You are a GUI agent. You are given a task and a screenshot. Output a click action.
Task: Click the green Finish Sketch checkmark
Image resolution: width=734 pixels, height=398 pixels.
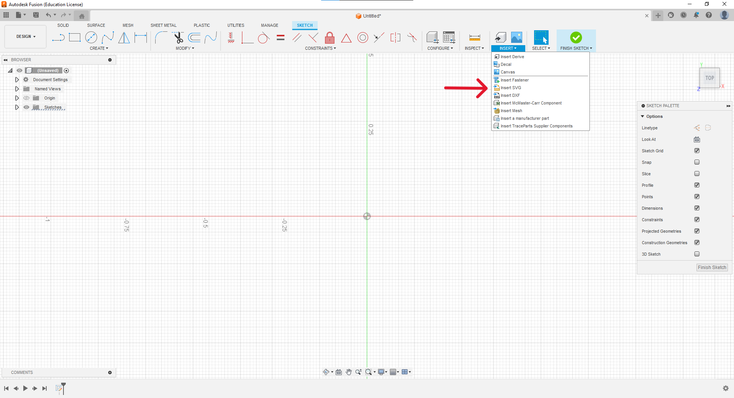tap(576, 38)
